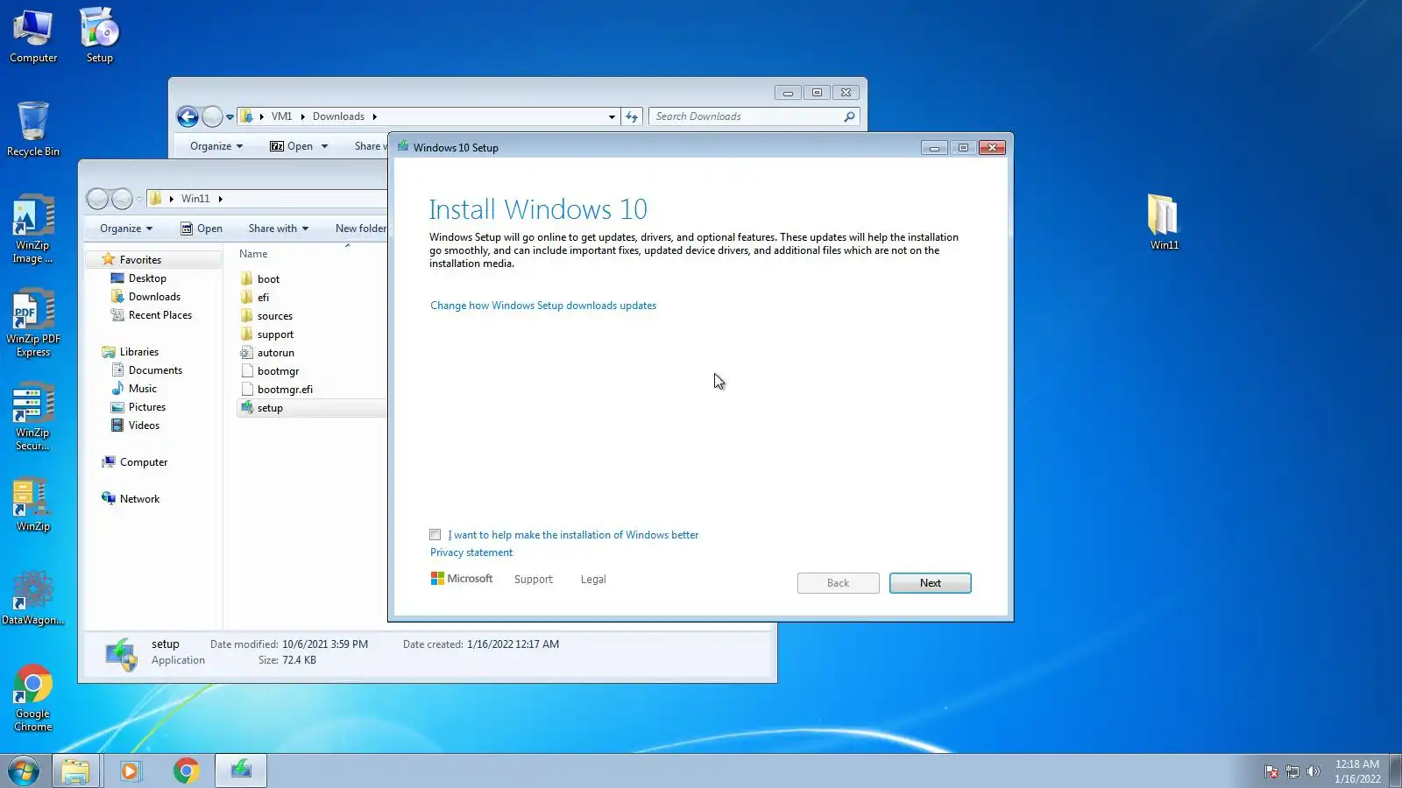
Task: Expand the Downloads address bar history dropdown
Action: coord(612,116)
